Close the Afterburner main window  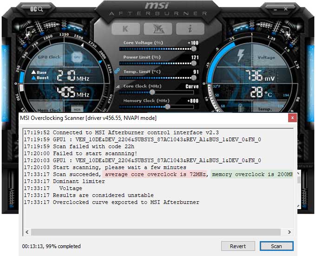[x=286, y=9]
